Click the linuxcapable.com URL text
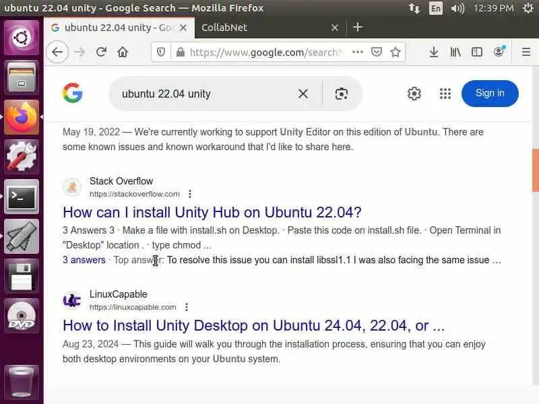 pyautogui.click(x=133, y=307)
